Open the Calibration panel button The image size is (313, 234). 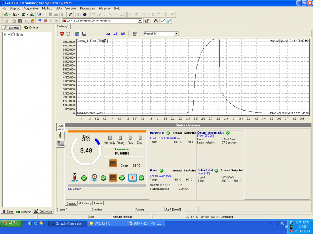click(x=43, y=211)
